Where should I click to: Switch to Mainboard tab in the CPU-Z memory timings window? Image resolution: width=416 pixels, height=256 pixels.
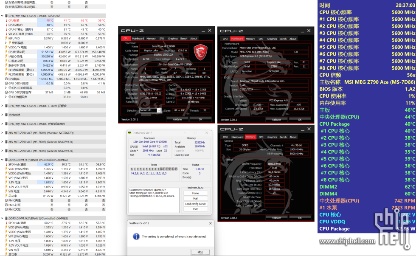tap(237, 137)
